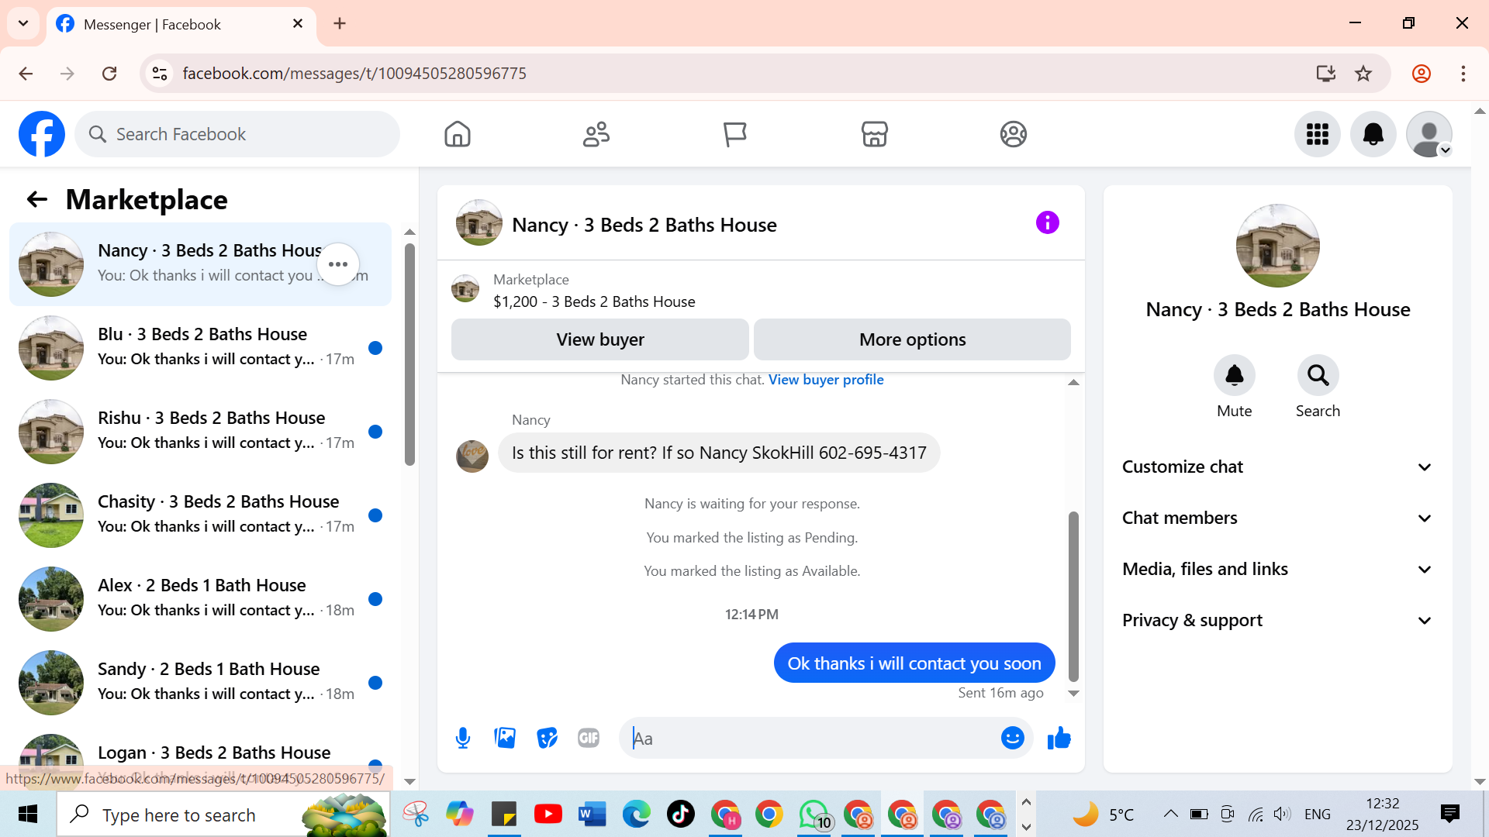The height and width of the screenshot is (837, 1489).
Task: Mute this conversation with the bell icon
Action: coord(1234,376)
